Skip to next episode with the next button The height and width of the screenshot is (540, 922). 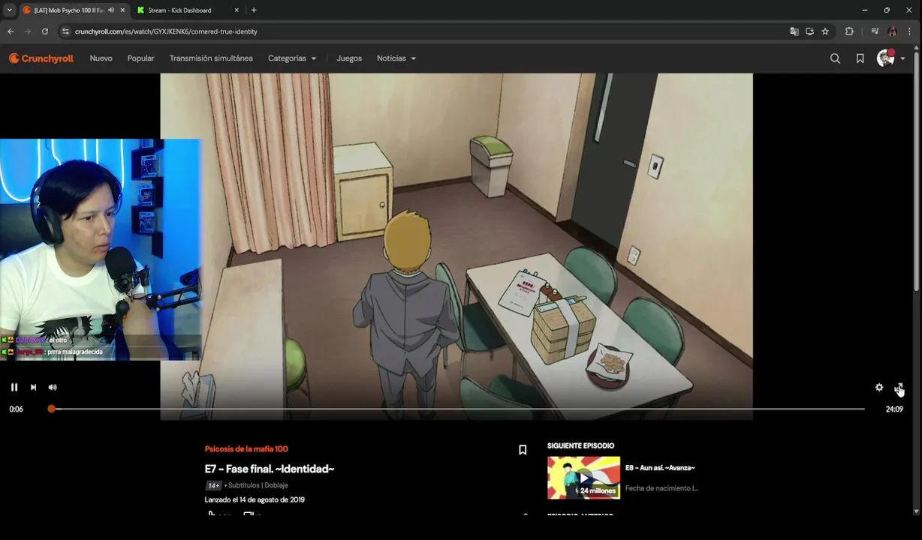33,387
